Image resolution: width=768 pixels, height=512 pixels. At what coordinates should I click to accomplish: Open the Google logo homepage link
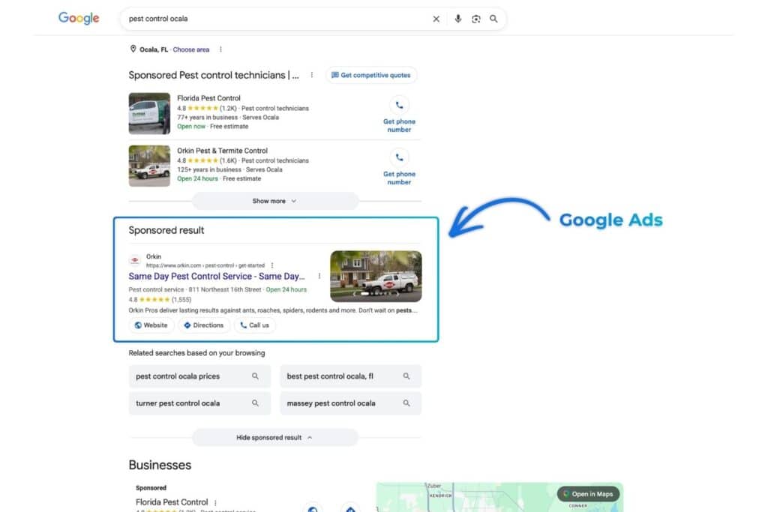pyautogui.click(x=79, y=18)
